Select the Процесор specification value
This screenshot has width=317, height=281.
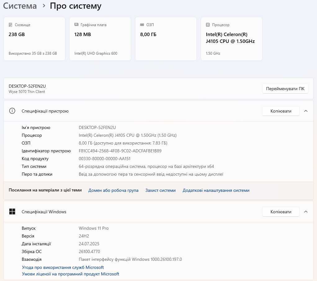pyautogui.click(x=127, y=135)
